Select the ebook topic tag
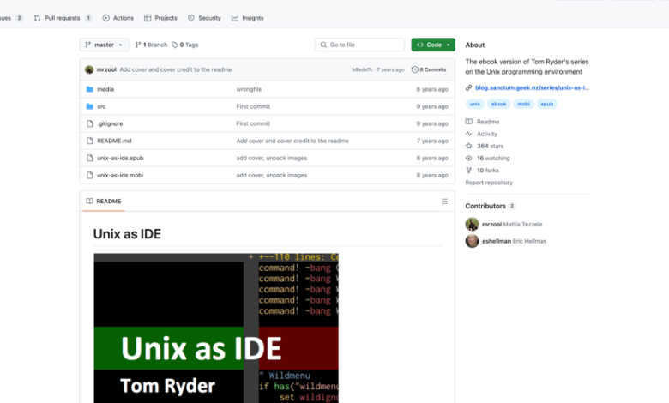This screenshot has width=669, height=403. (498, 104)
